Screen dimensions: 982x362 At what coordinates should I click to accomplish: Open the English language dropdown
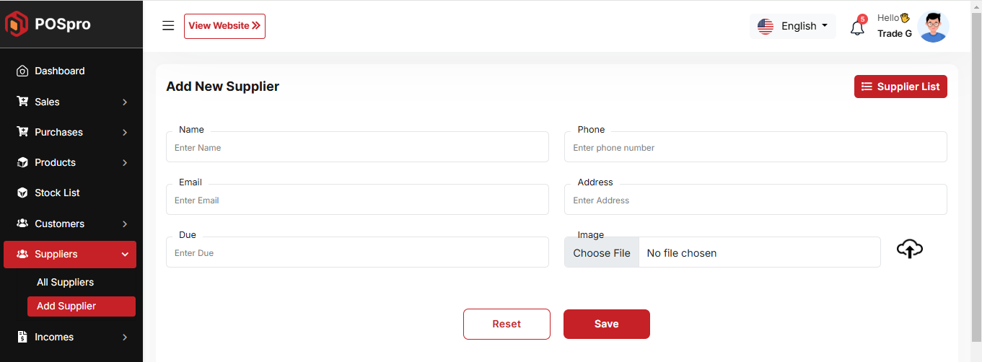click(793, 26)
